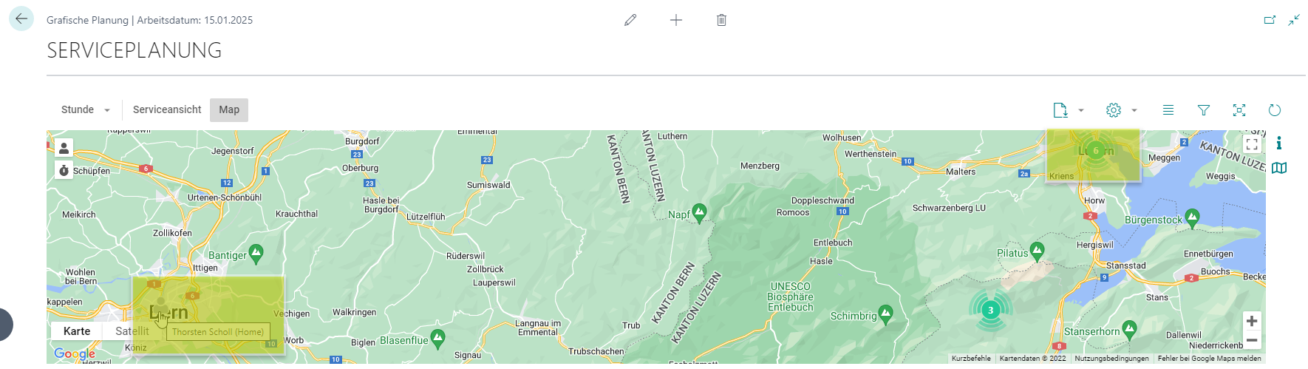
Task: Click the pencil edit icon
Action: pyautogui.click(x=630, y=20)
